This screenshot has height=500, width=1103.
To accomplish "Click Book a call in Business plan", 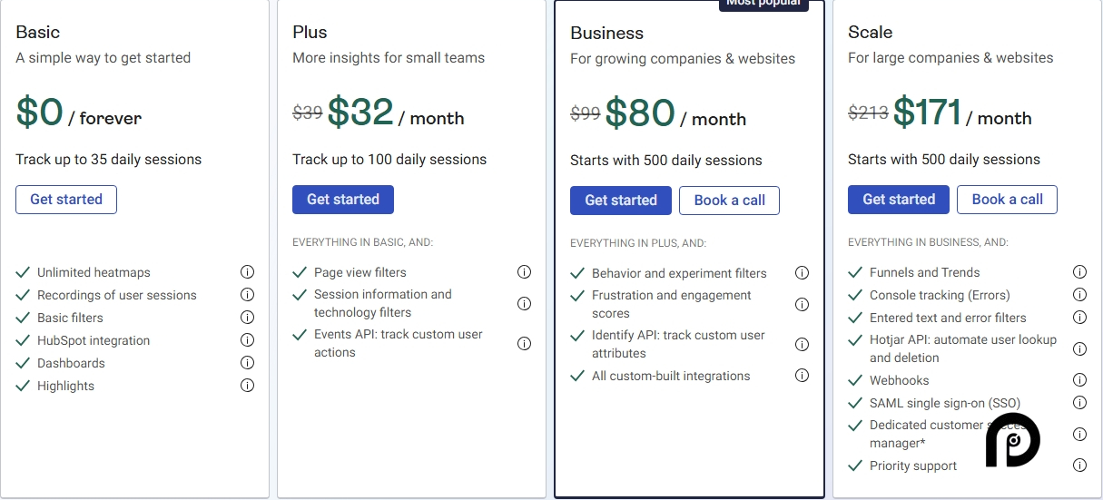I will click(x=730, y=201).
